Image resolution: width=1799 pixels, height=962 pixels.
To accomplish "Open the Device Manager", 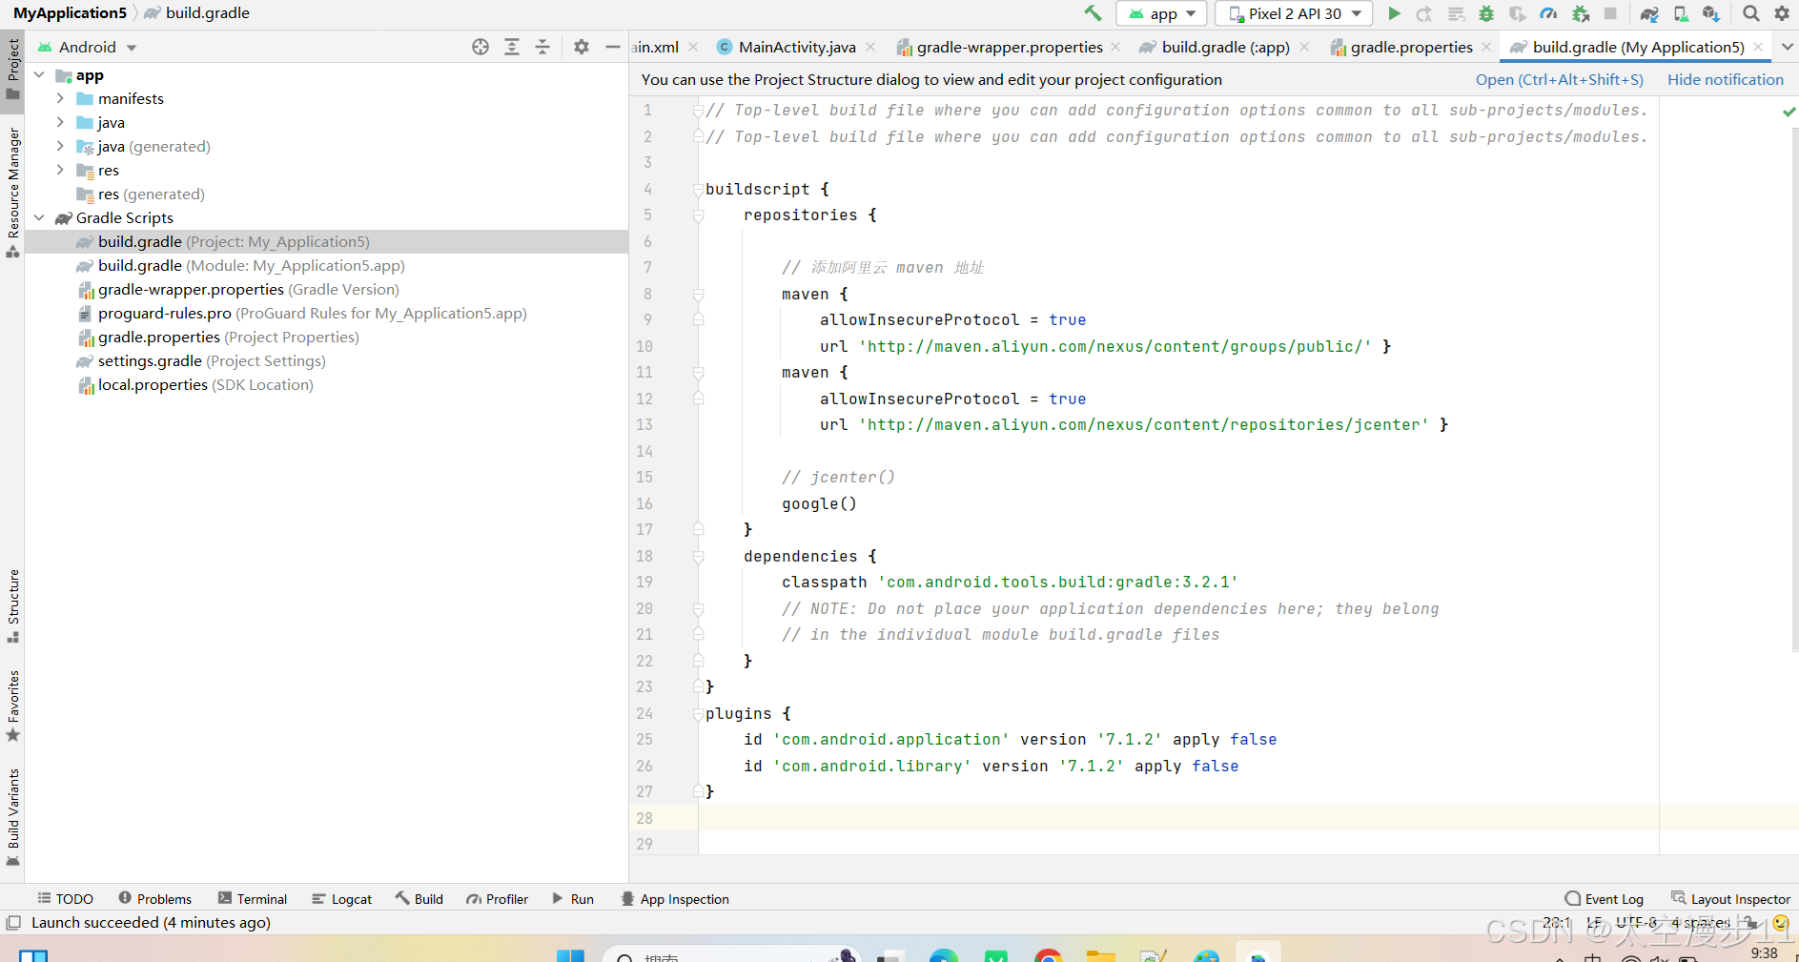I will point(1682,13).
